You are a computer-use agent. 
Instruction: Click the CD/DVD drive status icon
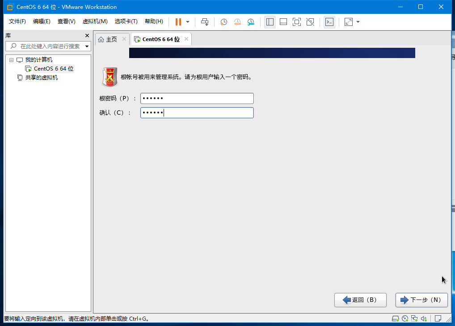coord(405,318)
